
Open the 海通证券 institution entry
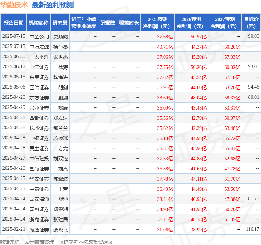[39, 229]
